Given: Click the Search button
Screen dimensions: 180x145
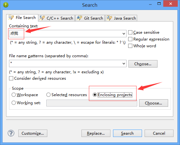Looking at the screenshot, I should [x=128, y=133].
